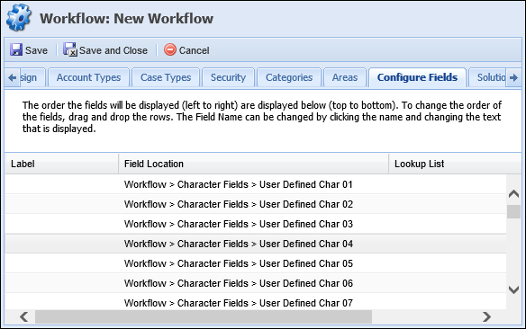
Task: Click the table's scroll down chevron
Action: tap(513, 289)
